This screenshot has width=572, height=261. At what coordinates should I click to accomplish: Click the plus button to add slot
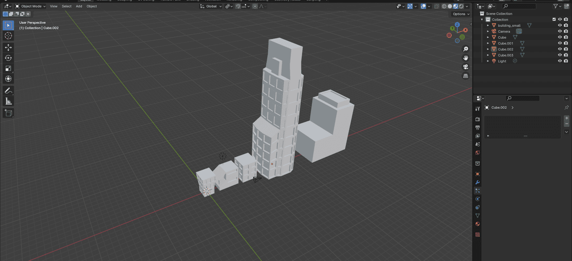tap(567, 118)
